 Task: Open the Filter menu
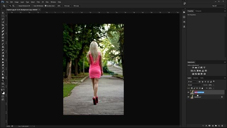coord(38,2)
